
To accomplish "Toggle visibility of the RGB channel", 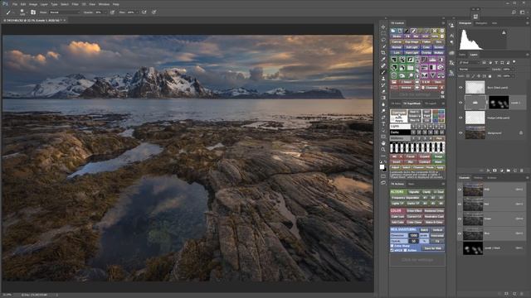I will 460,190.
